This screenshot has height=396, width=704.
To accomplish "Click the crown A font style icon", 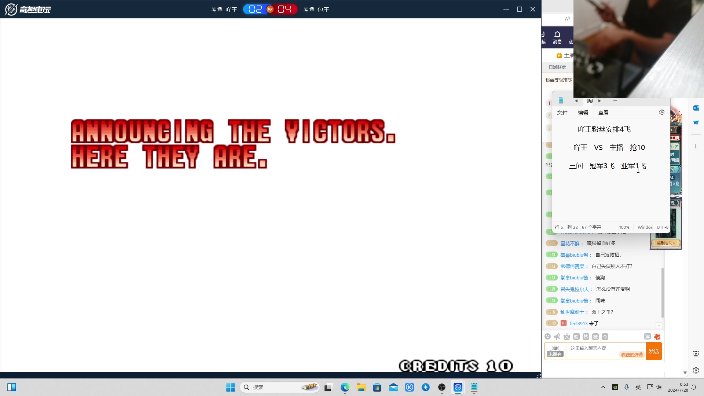I will 567,337.
